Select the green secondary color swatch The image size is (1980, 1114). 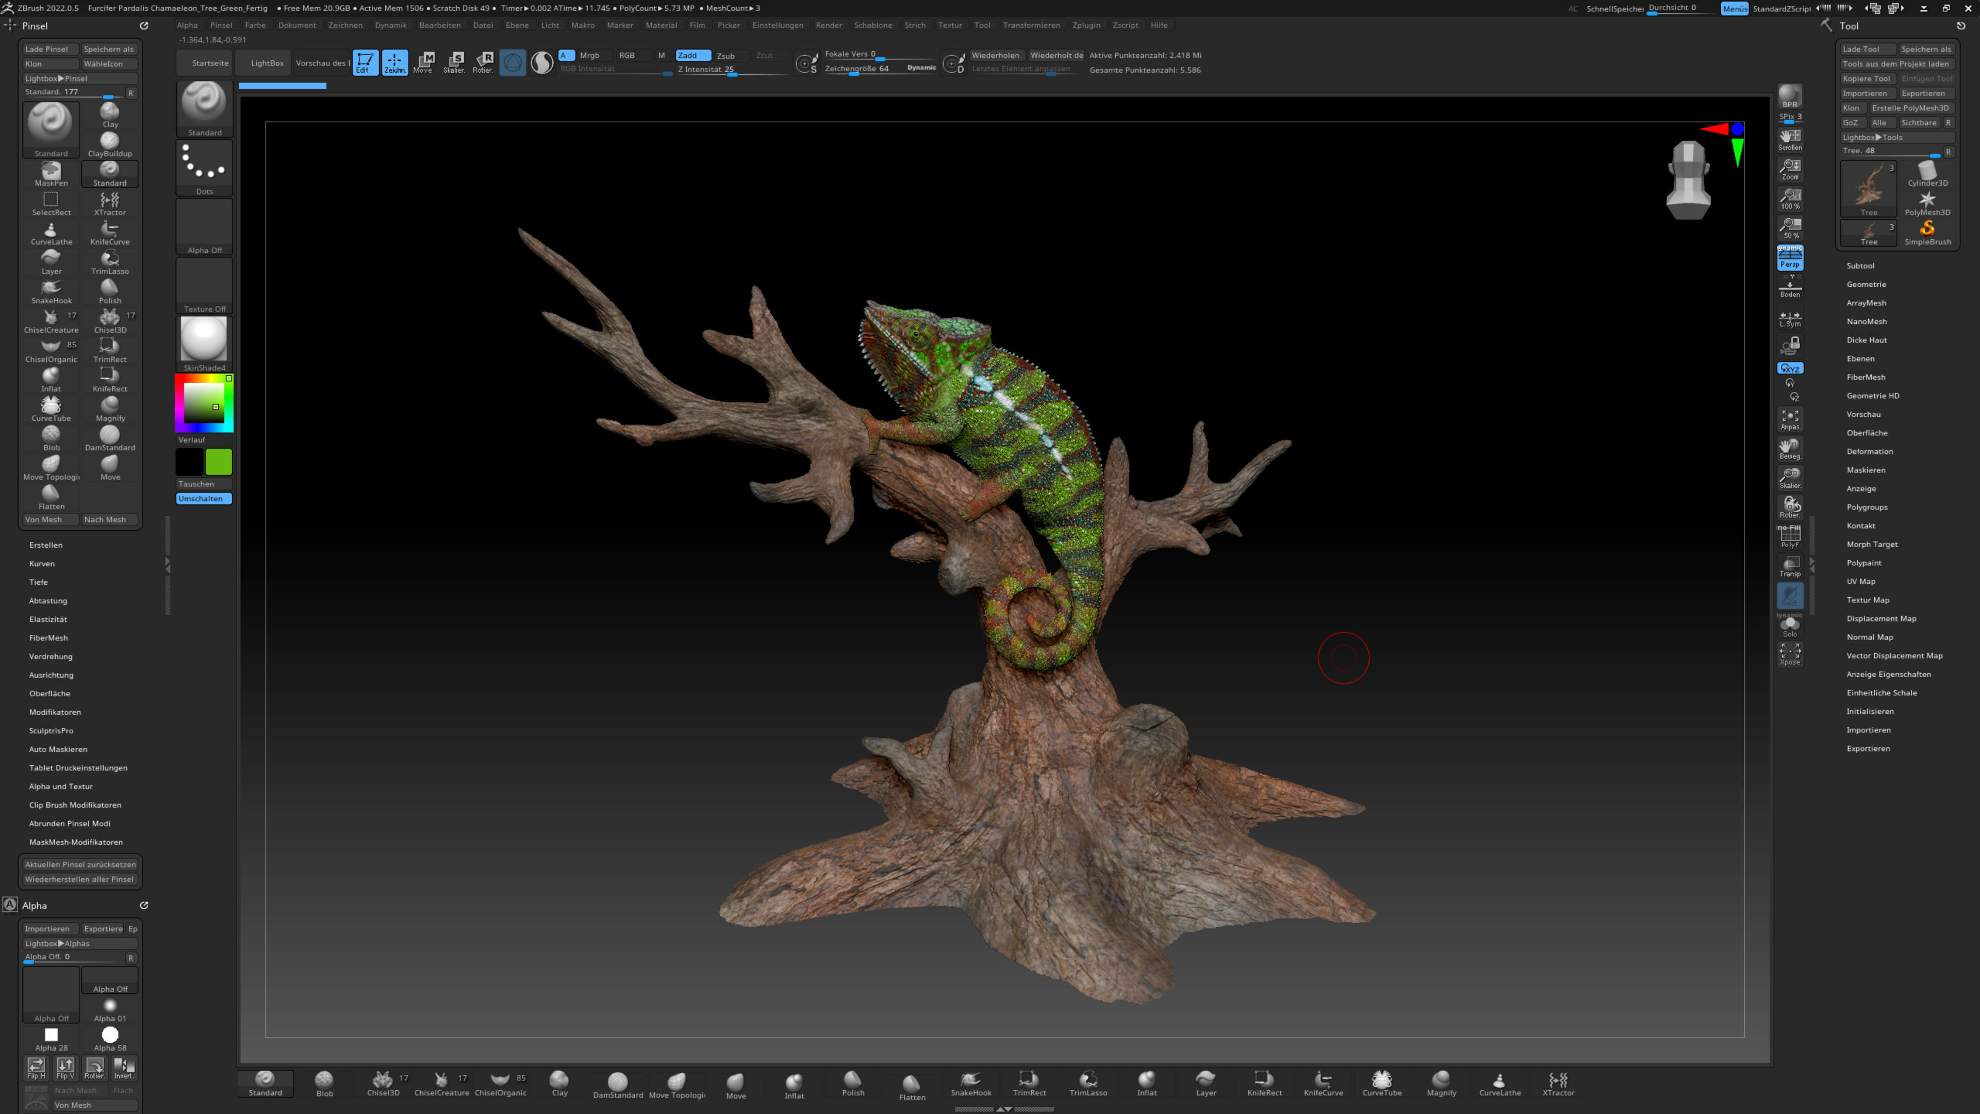[x=218, y=462]
